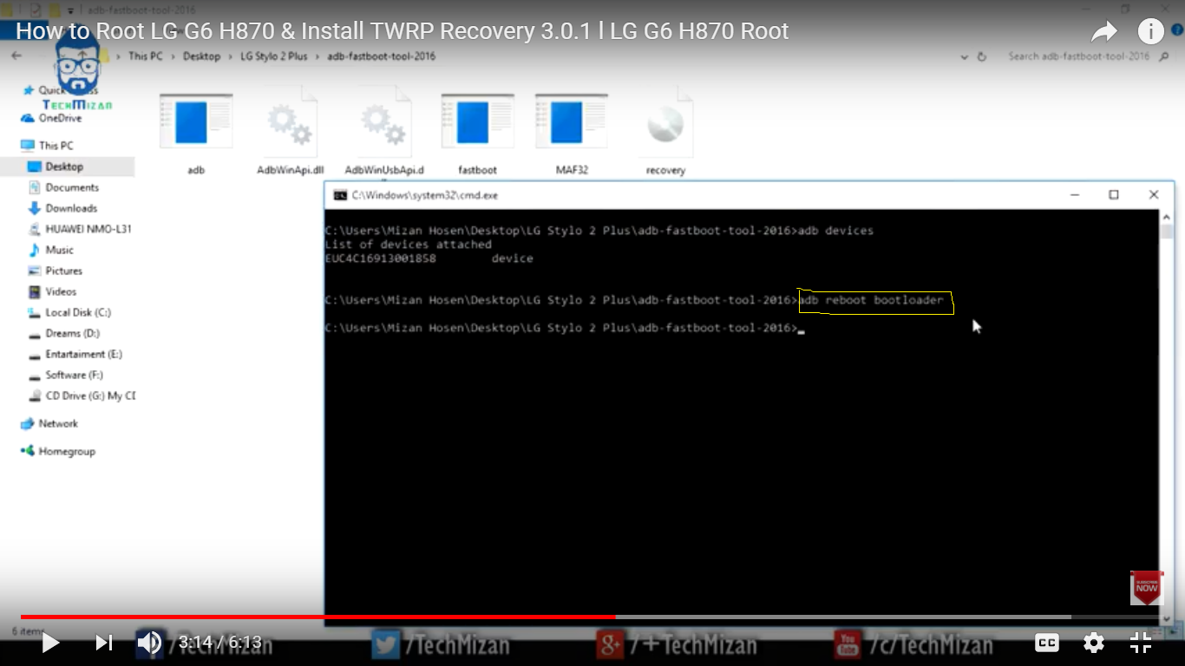Image resolution: width=1185 pixels, height=666 pixels.
Task: Go to Desktop in breadcrumb
Action: (x=201, y=56)
